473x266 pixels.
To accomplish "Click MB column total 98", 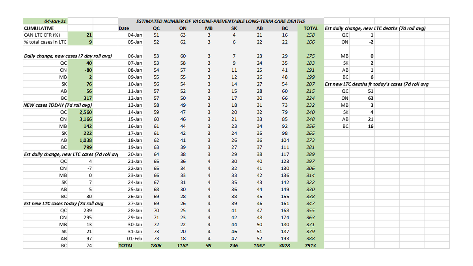I will click(209, 246).
